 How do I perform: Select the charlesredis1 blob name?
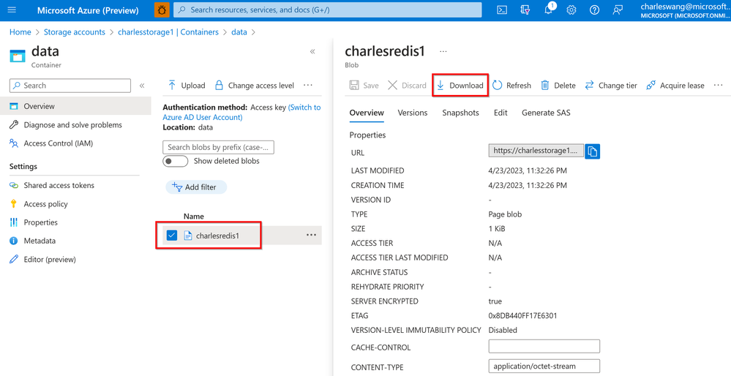217,236
